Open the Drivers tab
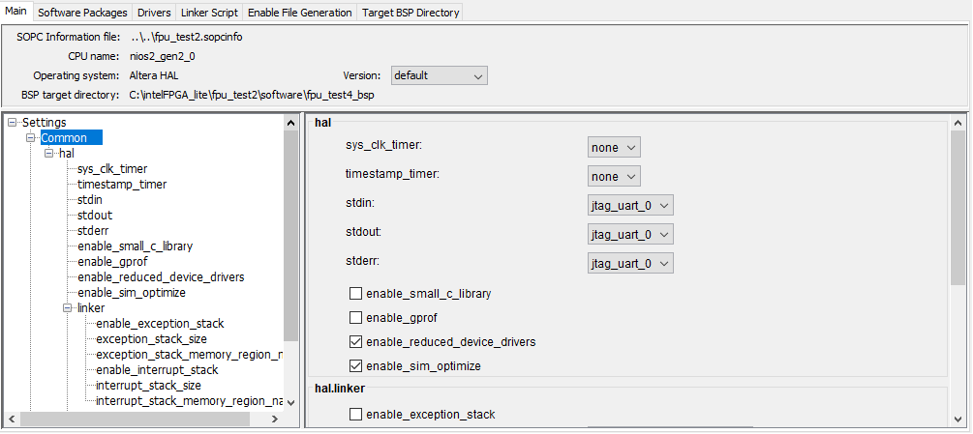 click(154, 13)
